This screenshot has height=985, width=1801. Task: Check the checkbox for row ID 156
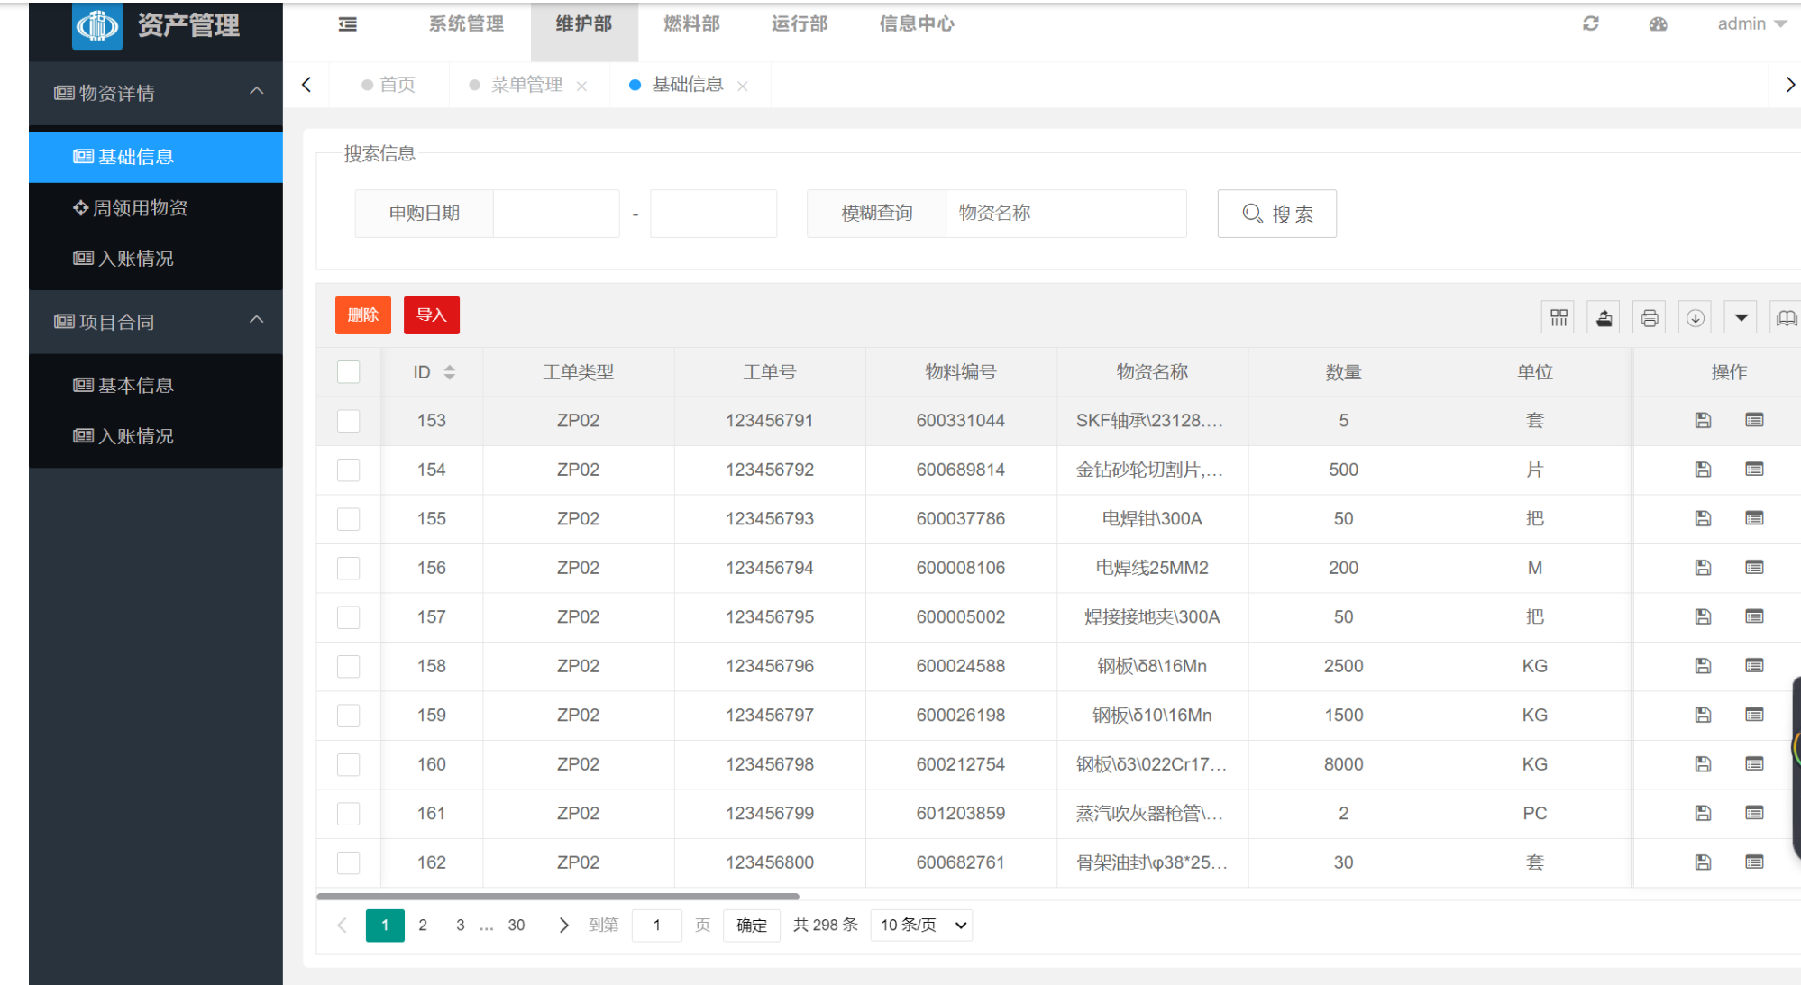tap(348, 568)
